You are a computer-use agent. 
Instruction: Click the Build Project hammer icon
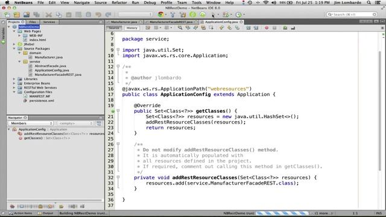click(x=173, y=14)
